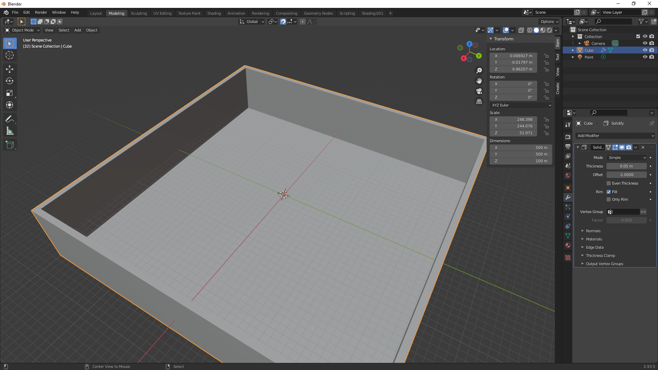
Task: Open the Object Mode dropdown
Action: click(x=22, y=30)
